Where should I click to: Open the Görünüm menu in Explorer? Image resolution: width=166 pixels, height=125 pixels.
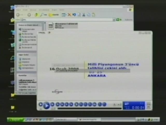click(x=33, y=10)
